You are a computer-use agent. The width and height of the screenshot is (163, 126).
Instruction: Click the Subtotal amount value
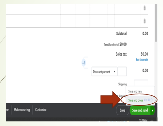(x=145, y=34)
